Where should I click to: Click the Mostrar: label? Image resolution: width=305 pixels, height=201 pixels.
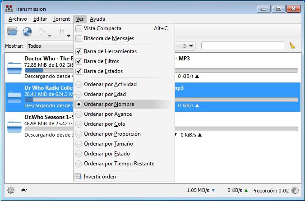tap(14, 46)
